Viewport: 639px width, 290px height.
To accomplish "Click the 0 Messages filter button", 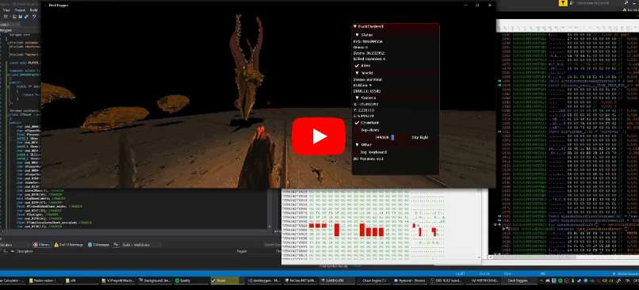I will pos(98,245).
